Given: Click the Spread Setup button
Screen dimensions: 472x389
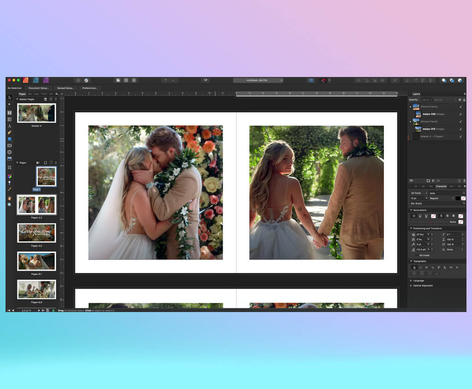Looking at the screenshot, I should click(65, 88).
